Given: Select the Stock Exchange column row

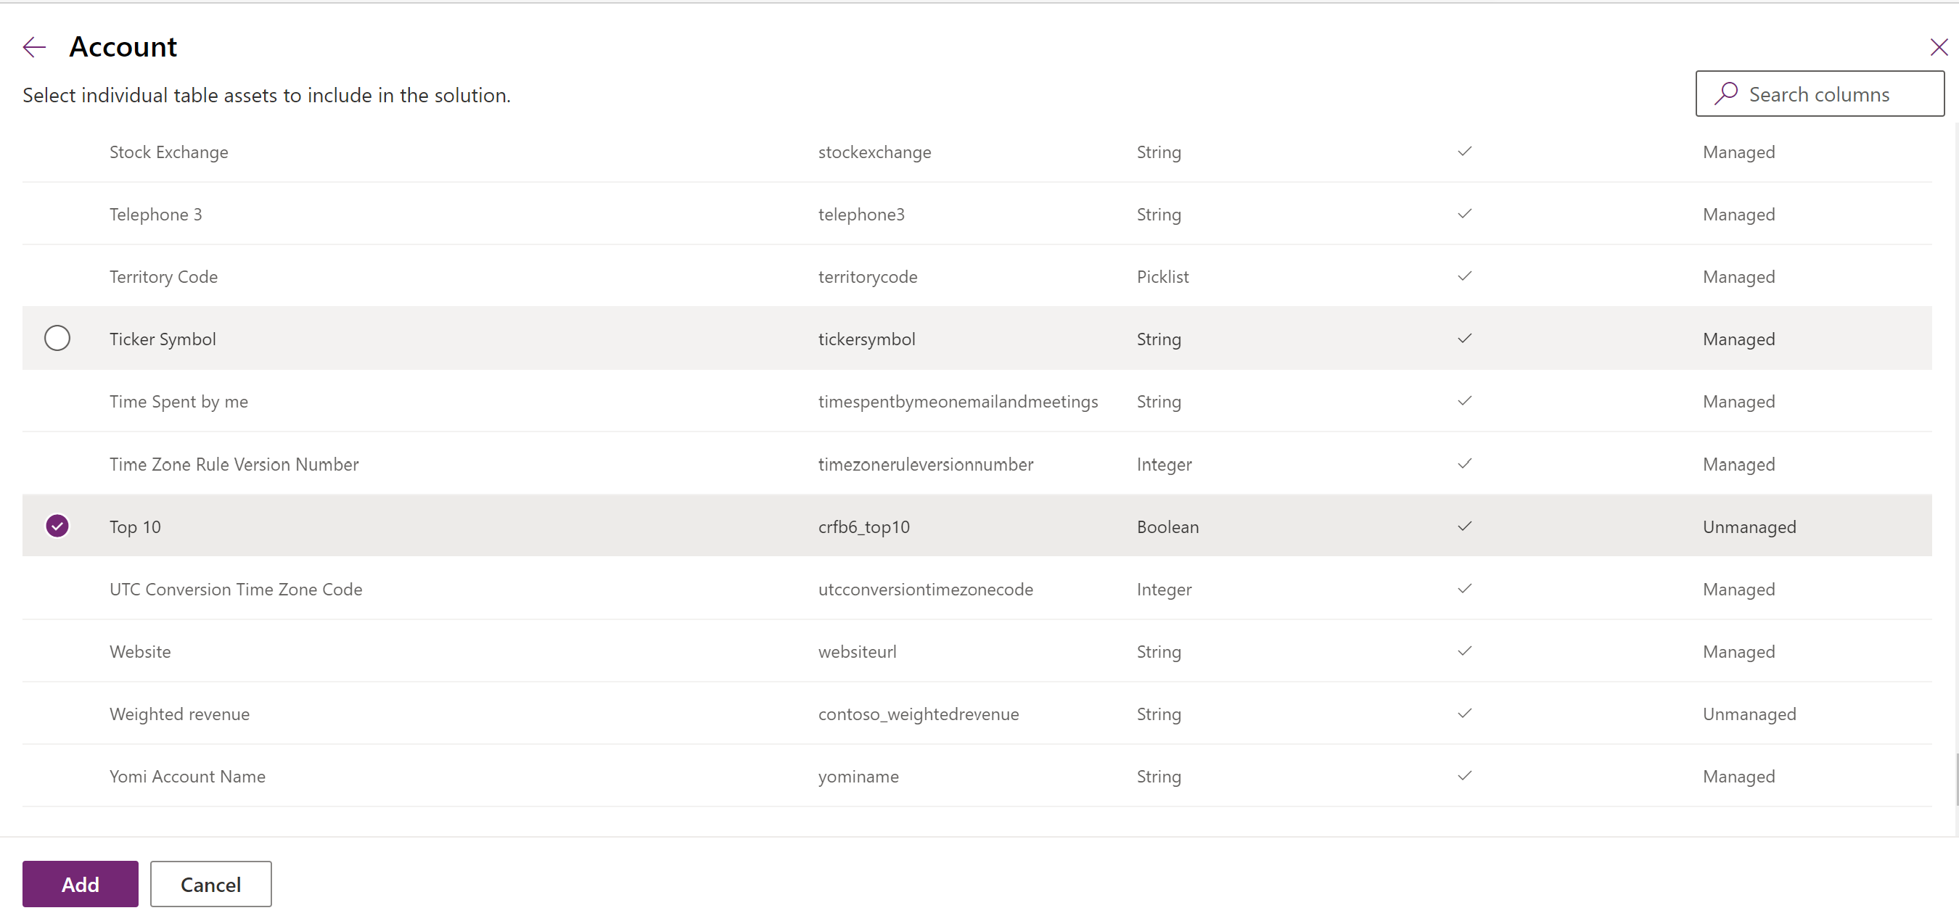Looking at the screenshot, I should [57, 151].
